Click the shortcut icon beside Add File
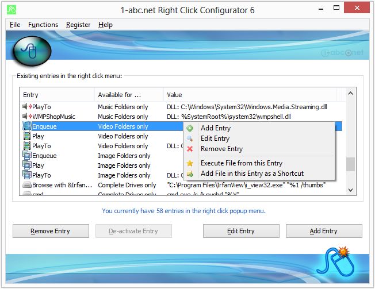 point(190,174)
